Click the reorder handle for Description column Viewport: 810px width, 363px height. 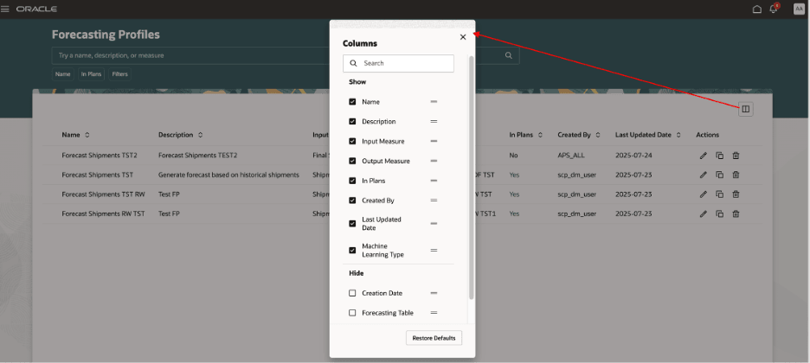[434, 121]
